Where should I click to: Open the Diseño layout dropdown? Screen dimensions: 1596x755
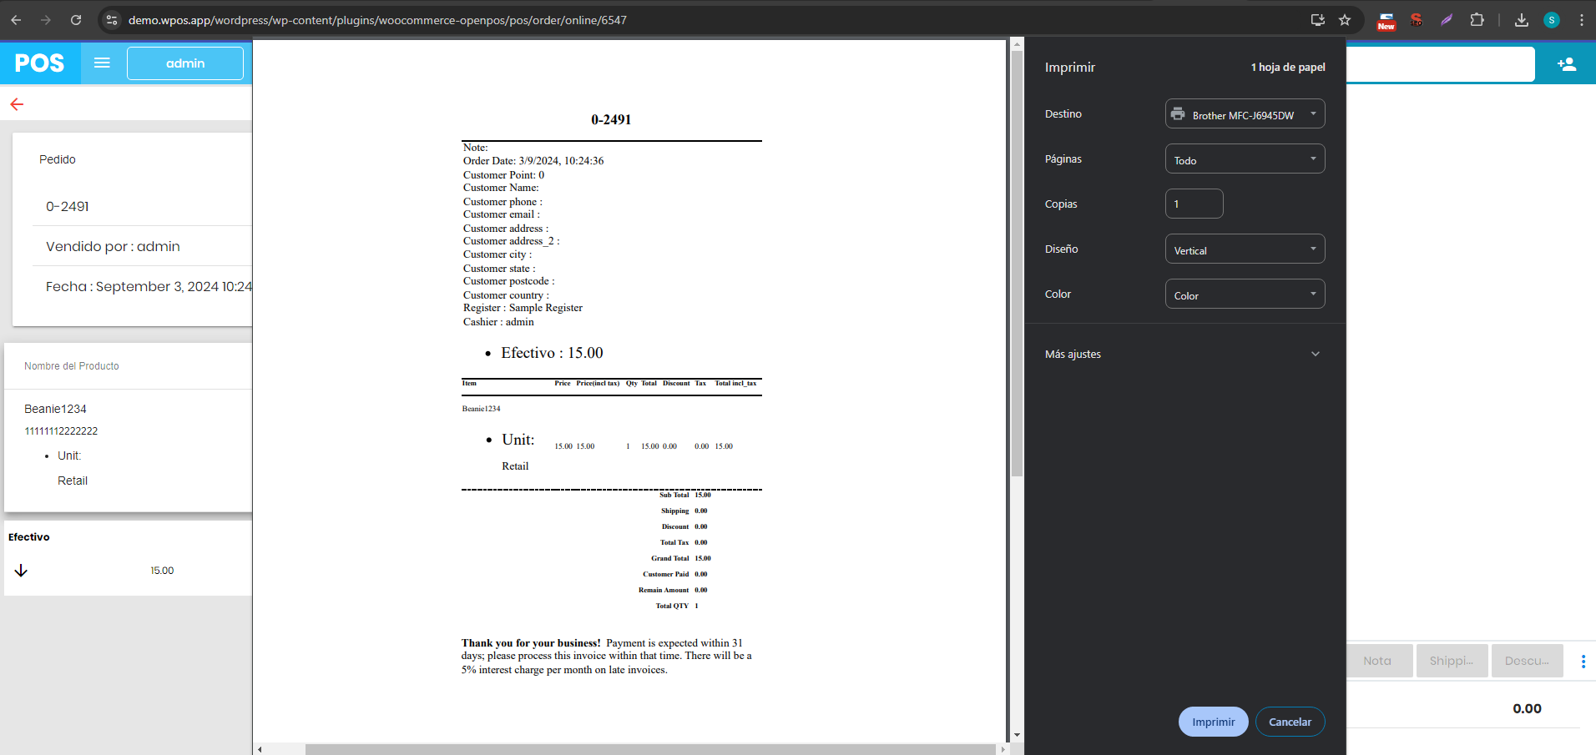click(x=1245, y=249)
